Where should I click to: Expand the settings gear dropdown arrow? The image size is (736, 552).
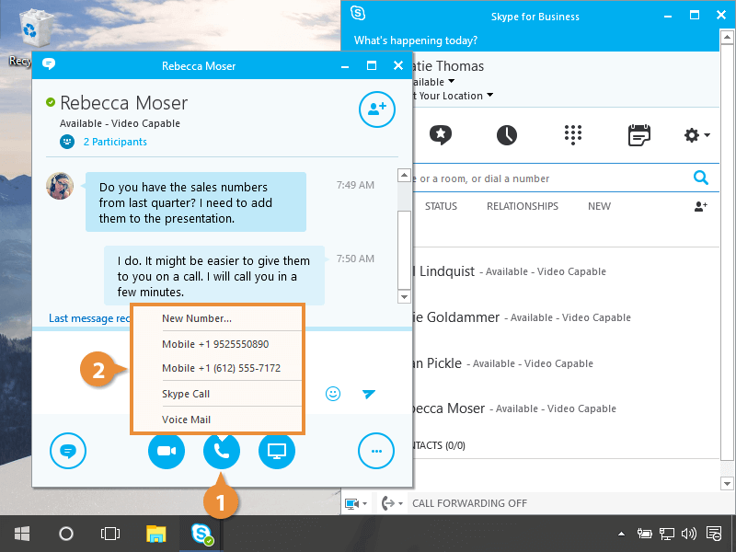[x=707, y=136]
